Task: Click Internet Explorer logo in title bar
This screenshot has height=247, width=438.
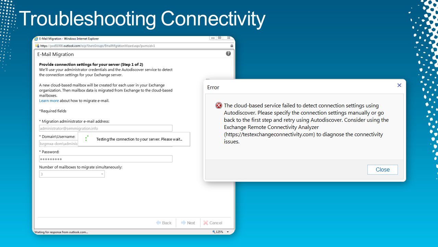Action: click(x=36, y=39)
